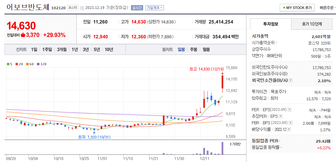
Task: Select the 10년 line chart period
Action: pyautogui.click(x=109, y=50)
